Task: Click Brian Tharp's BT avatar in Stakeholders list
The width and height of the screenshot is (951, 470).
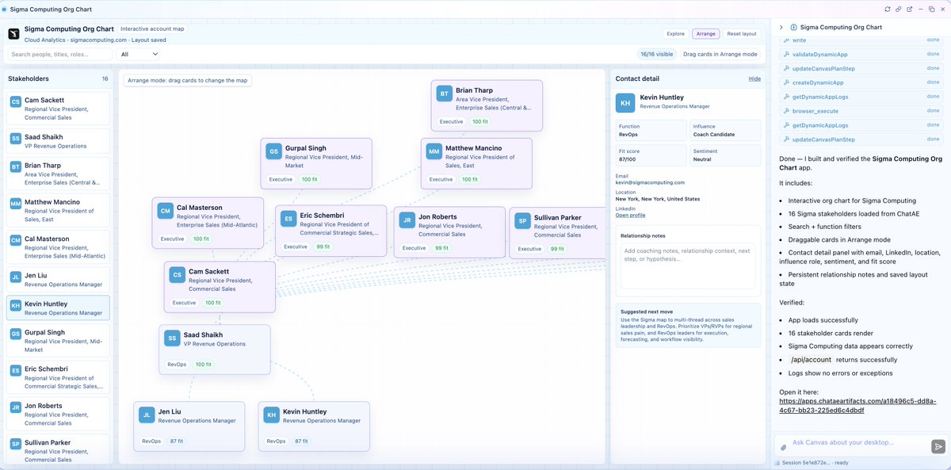Action: click(x=15, y=166)
